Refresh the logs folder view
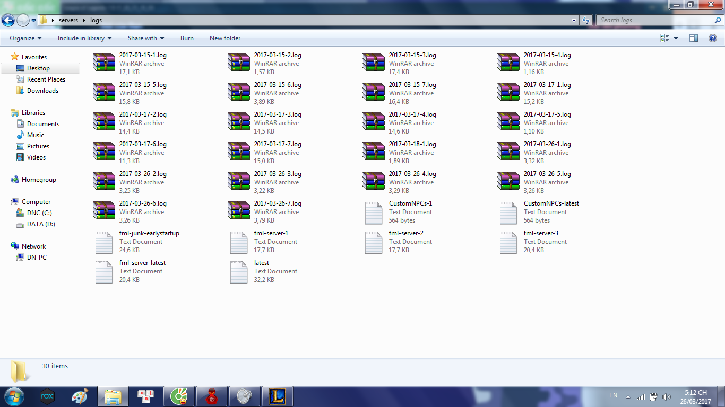This screenshot has width=725, height=407. [586, 21]
